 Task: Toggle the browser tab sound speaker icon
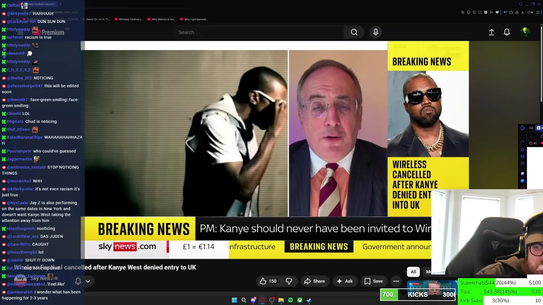point(505,12)
